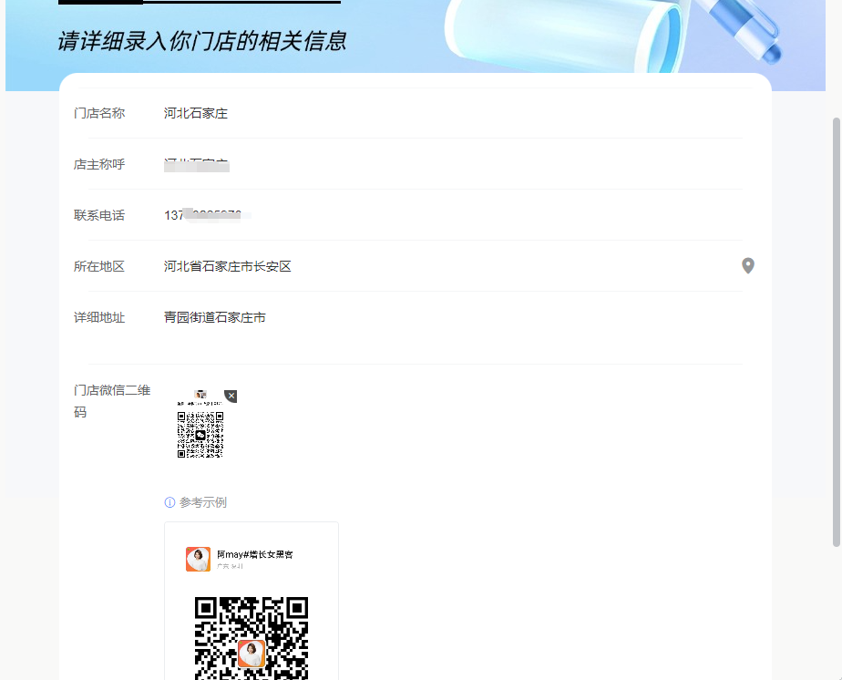
Task: Remove the uploaded QR code with X icon
Action: 231,396
